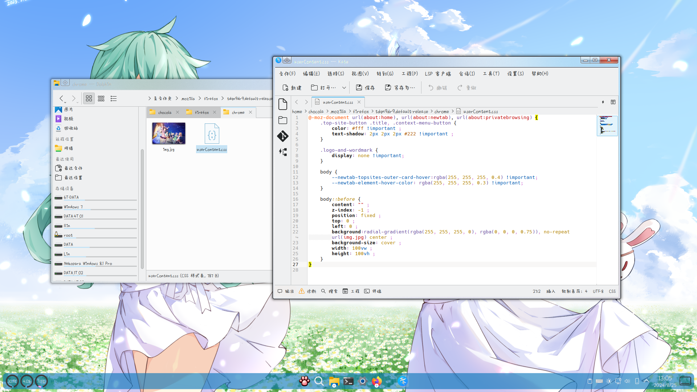Close the userContent.css tab in Kate

click(359, 102)
